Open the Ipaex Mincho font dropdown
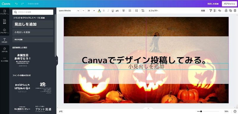Screen dimensions: 238x114 pyautogui.click(x=69, y=11)
